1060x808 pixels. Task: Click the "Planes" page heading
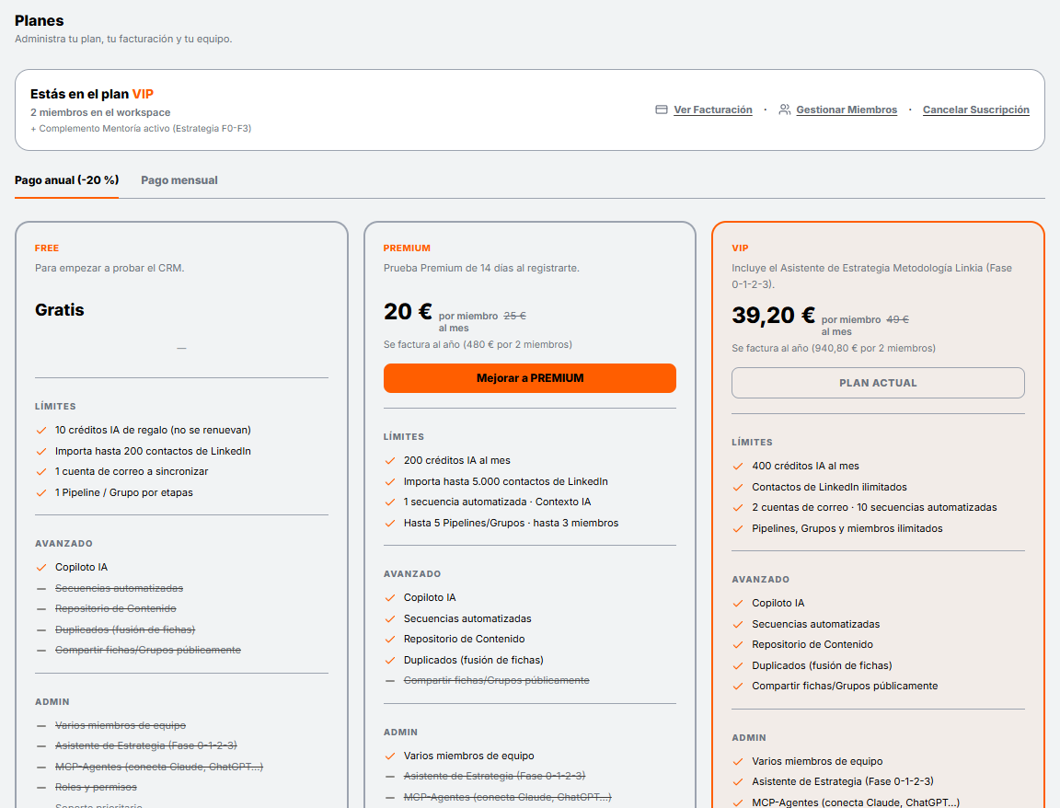click(40, 20)
